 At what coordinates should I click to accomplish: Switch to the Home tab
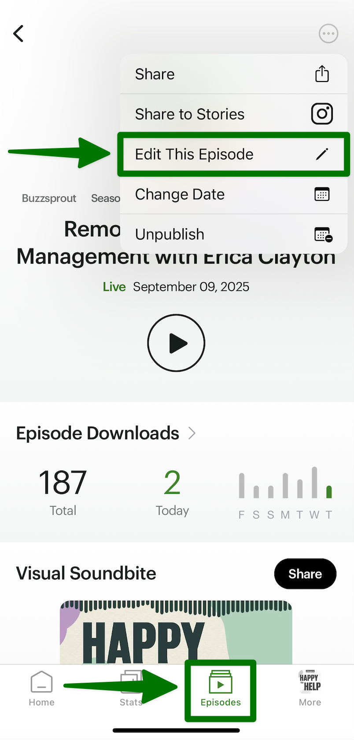point(41,688)
